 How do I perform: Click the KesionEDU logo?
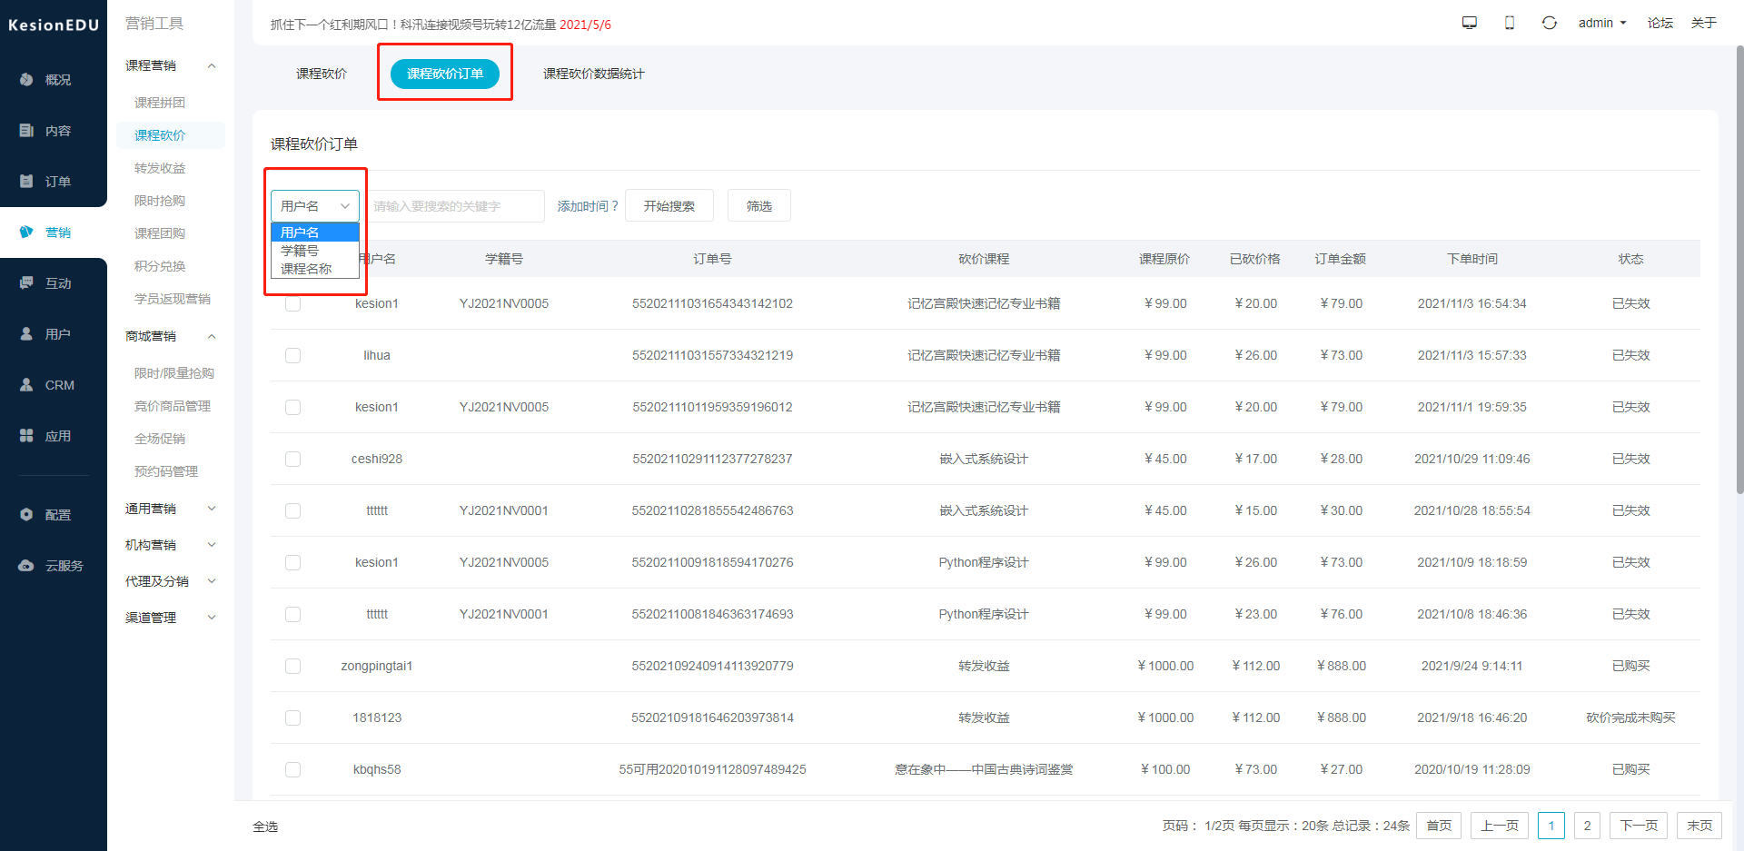54,25
